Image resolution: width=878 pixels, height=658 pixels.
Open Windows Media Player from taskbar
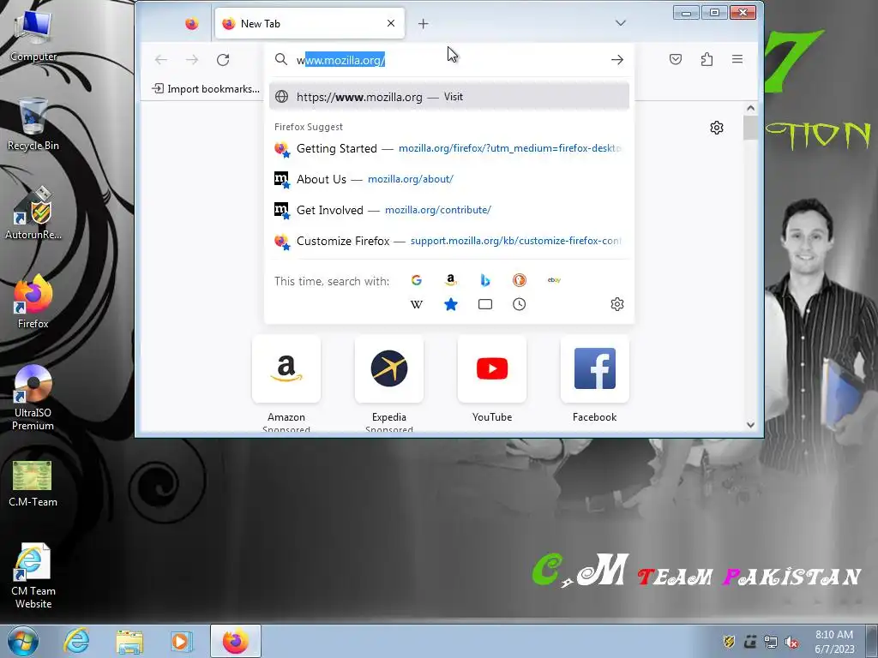tap(181, 641)
